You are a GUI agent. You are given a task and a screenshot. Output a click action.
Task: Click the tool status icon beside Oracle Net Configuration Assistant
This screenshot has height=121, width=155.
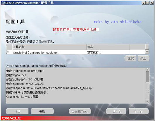(x=8, y=52)
